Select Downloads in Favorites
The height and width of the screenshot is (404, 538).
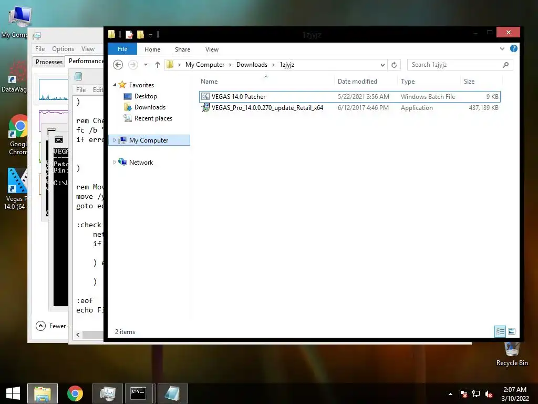point(150,107)
